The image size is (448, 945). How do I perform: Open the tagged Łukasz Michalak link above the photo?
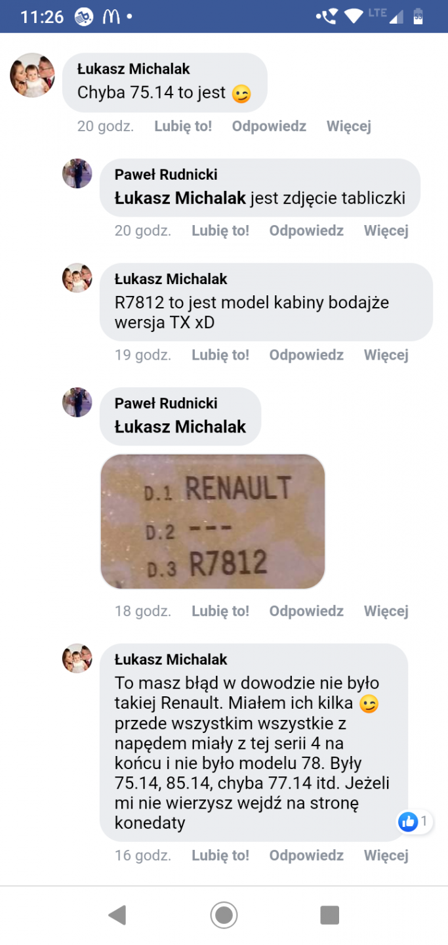coord(180,427)
